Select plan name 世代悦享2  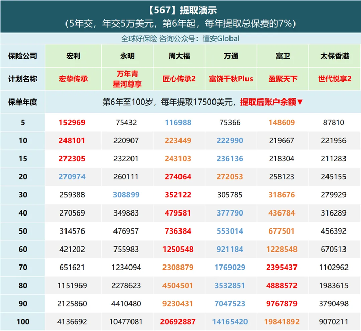point(335,79)
